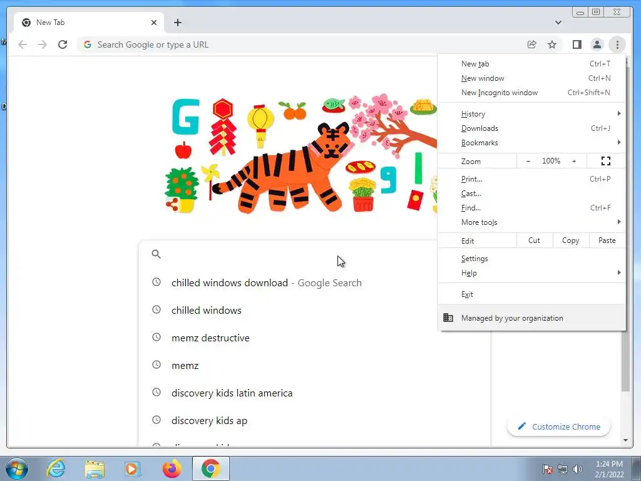641x481 pixels.
Task: Click the tiger Google doodle
Action: point(302,155)
